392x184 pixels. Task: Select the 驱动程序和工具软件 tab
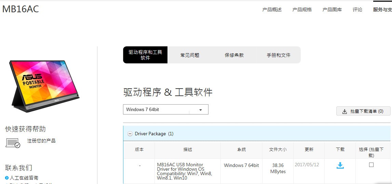(x=145, y=55)
